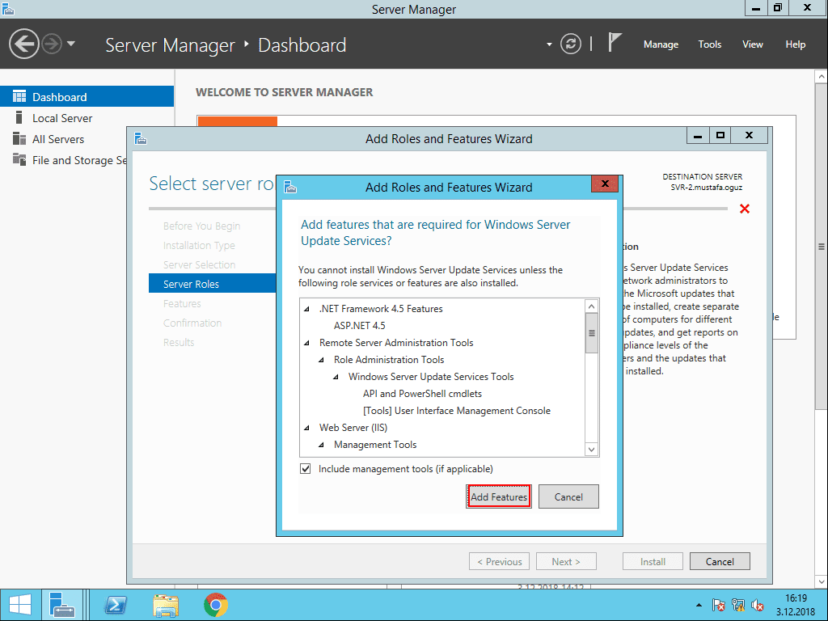The height and width of the screenshot is (621, 828).
Task: Open File and Storage Services in sidebar
Action: 63,160
